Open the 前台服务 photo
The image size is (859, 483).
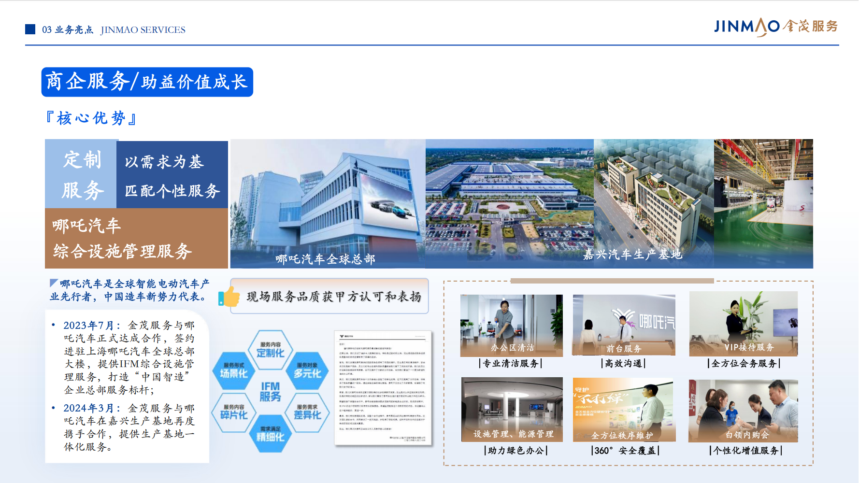624,325
